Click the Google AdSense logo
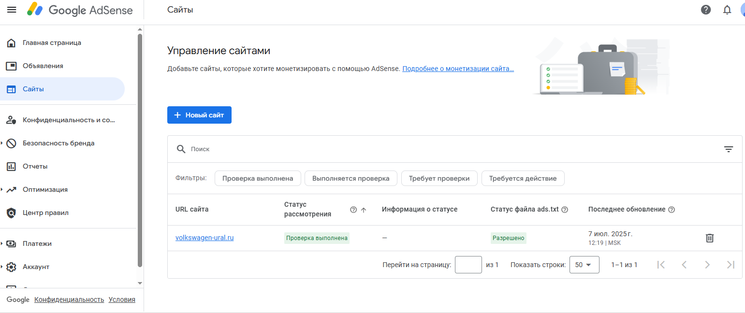Viewport: 745px width, 313px height. [80, 10]
